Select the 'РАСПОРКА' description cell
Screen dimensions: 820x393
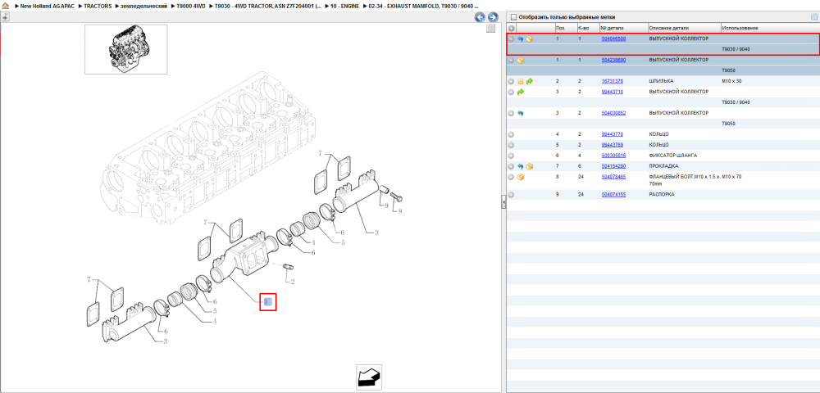coord(662,194)
